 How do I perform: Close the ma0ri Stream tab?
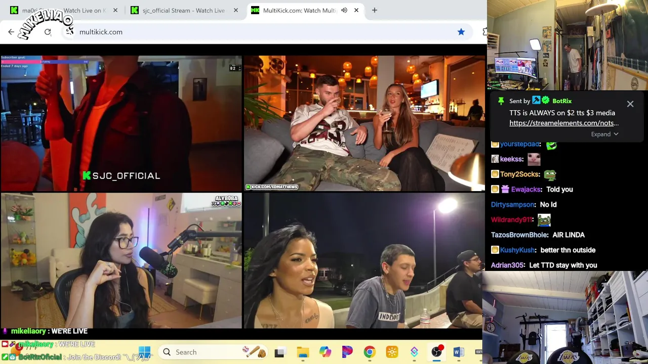click(115, 10)
